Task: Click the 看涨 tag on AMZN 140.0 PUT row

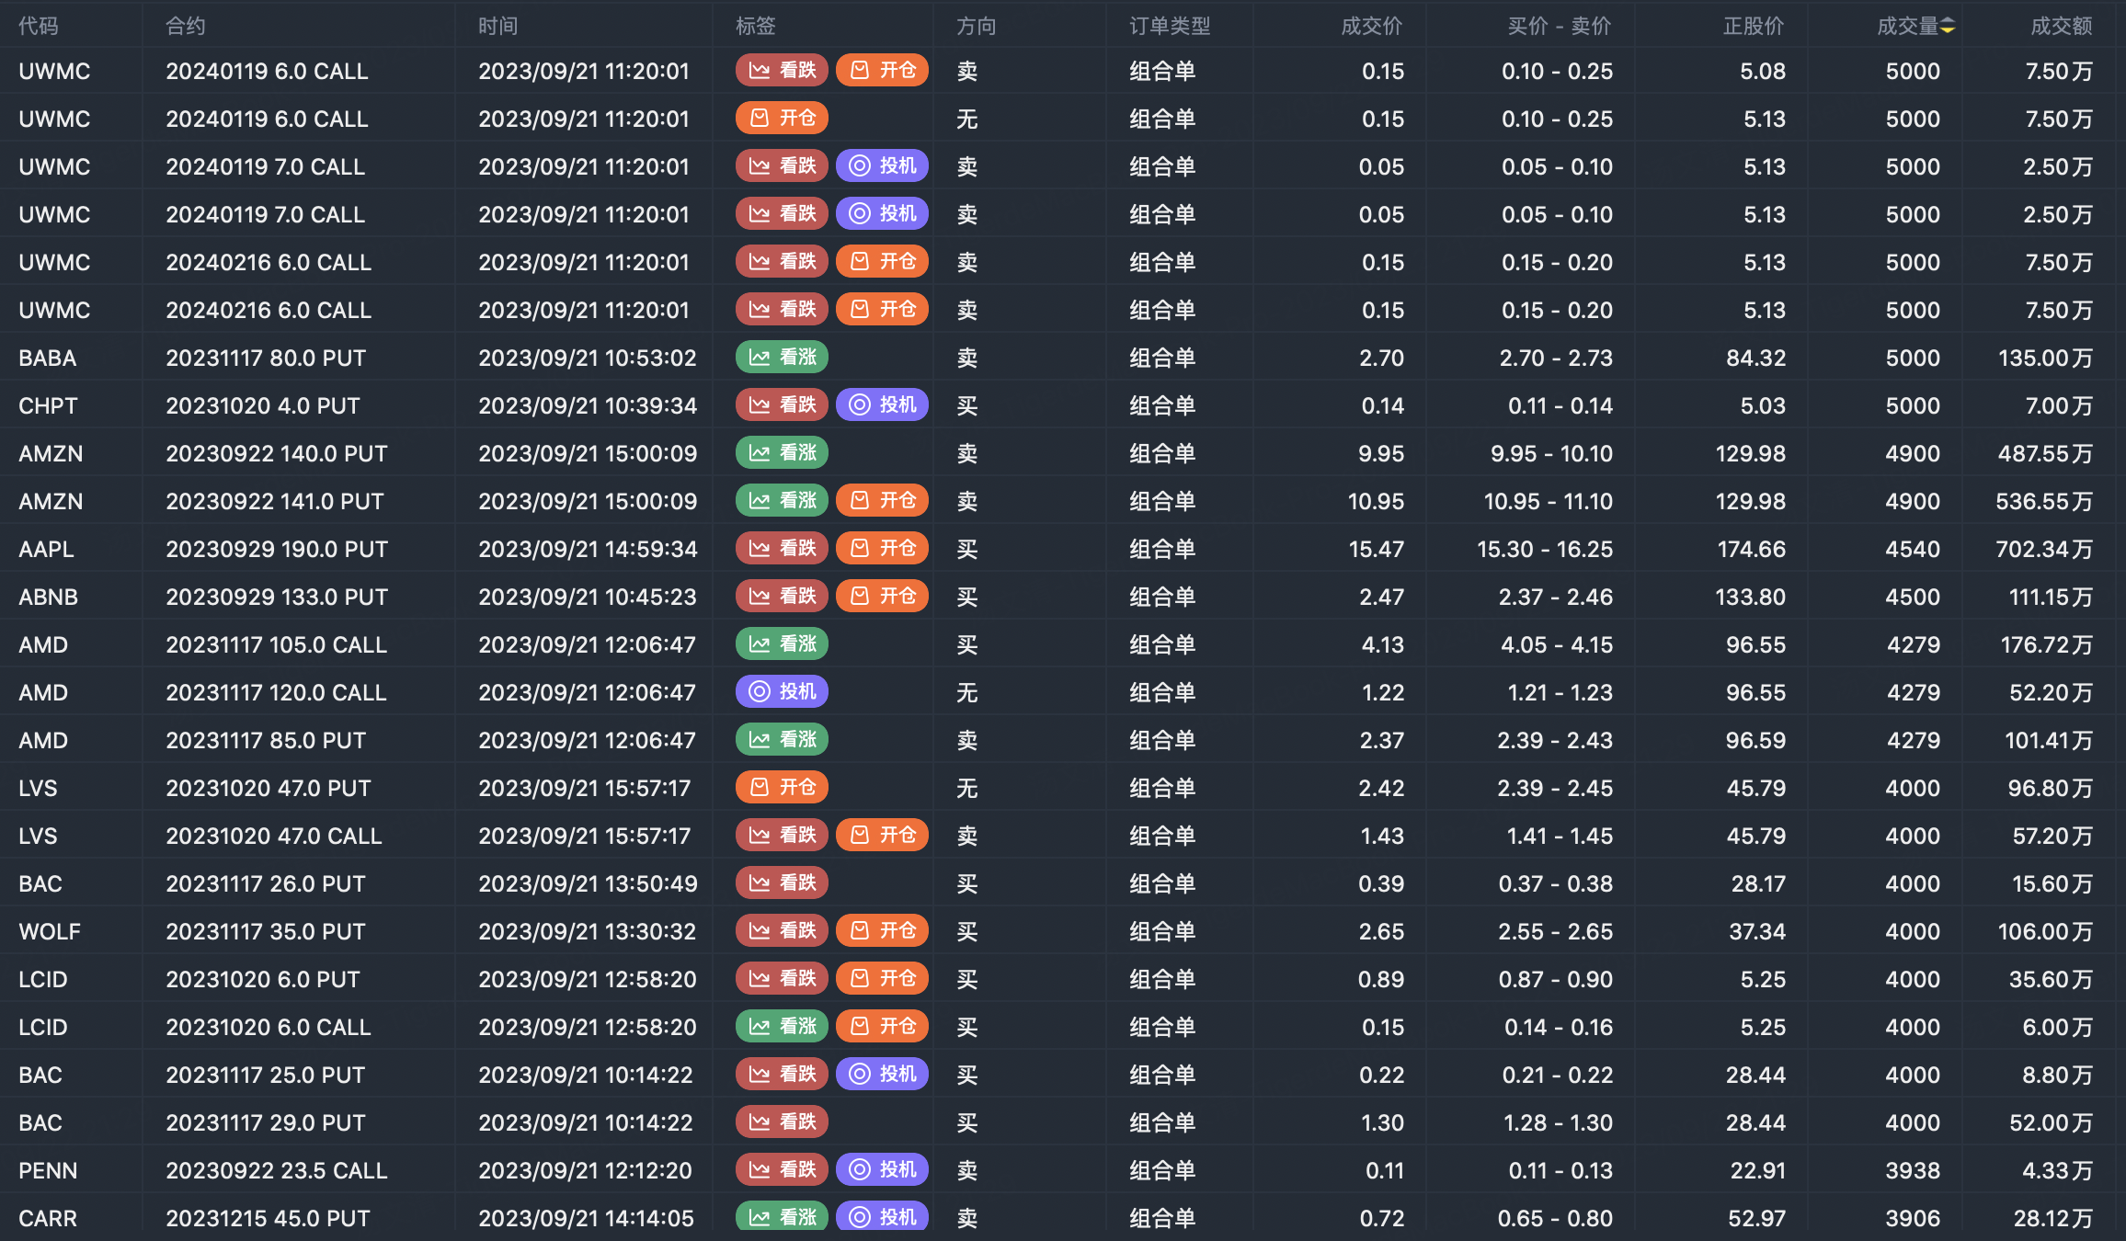Action: coord(782,453)
